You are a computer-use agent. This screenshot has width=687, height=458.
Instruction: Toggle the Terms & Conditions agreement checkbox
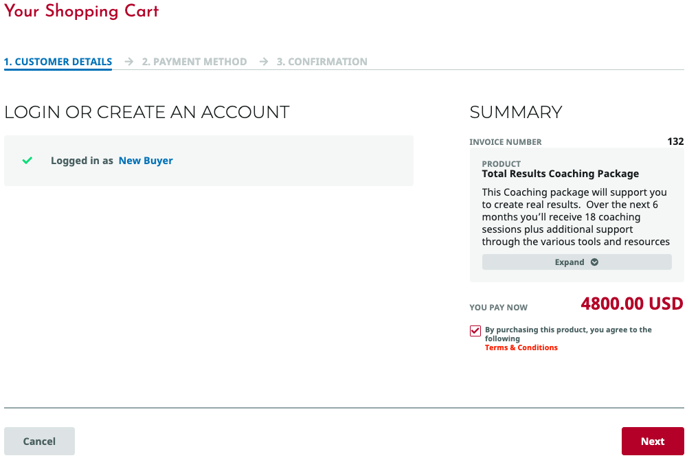475,331
